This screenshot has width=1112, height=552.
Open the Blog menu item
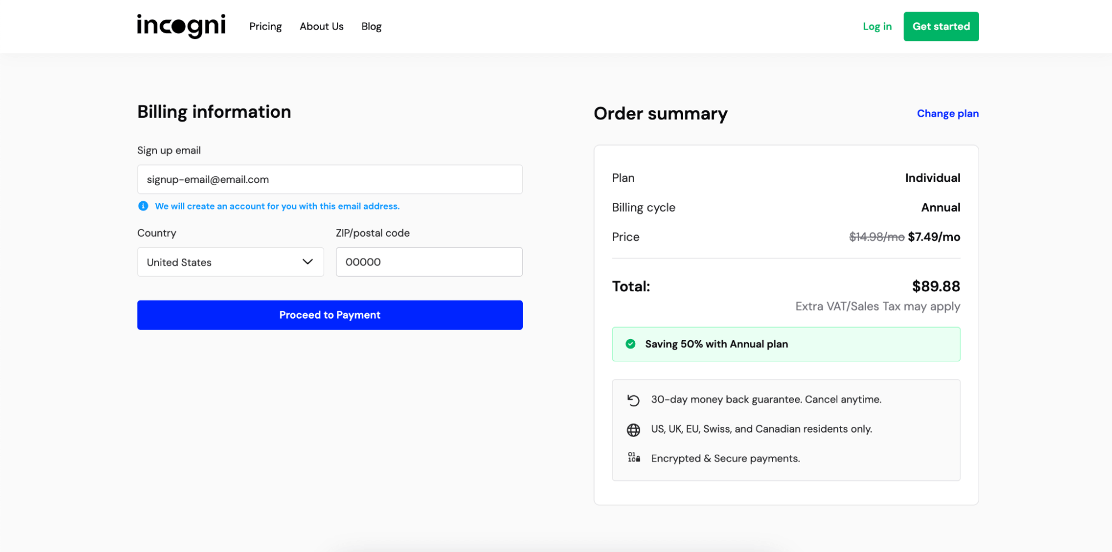pos(371,27)
